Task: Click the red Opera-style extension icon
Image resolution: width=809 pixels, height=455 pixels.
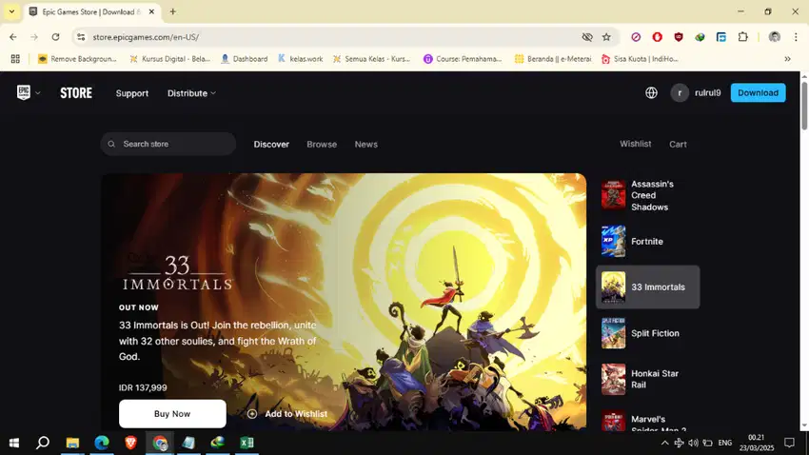Action: click(657, 37)
